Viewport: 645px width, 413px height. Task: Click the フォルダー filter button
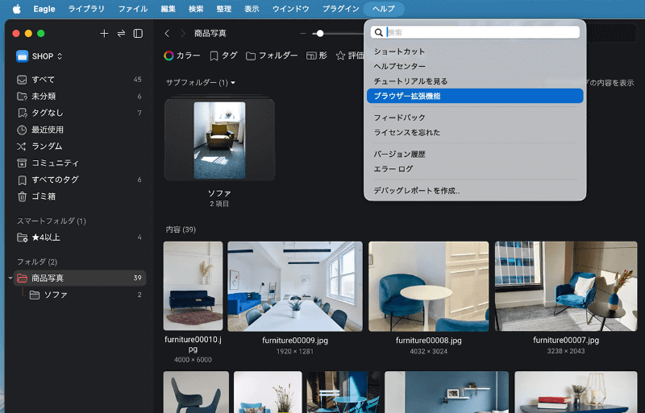[272, 56]
